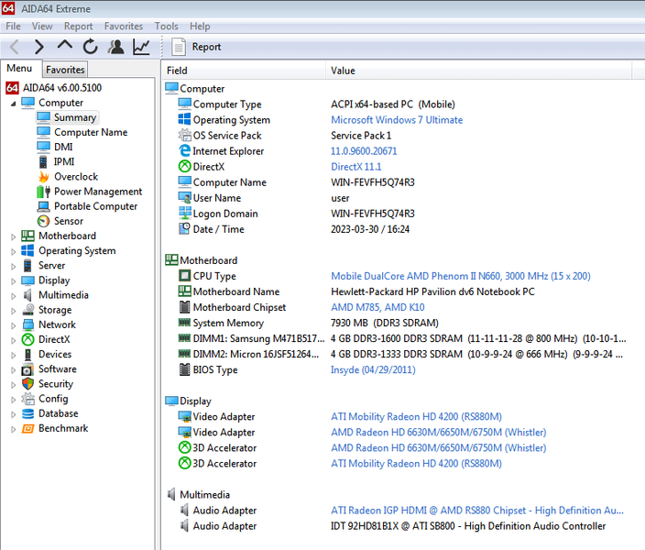Open the user profile toolbar icon
Viewport: 645px width, 550px height.
116,47
